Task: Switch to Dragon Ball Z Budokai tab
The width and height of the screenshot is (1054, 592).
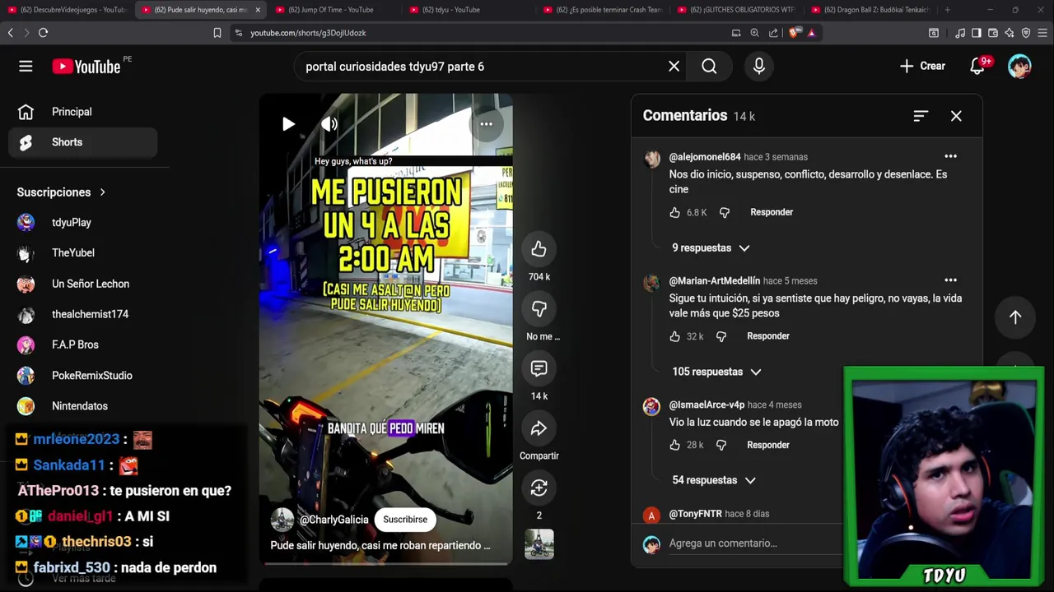Action: pyautogui.click(x=870, y=10)
